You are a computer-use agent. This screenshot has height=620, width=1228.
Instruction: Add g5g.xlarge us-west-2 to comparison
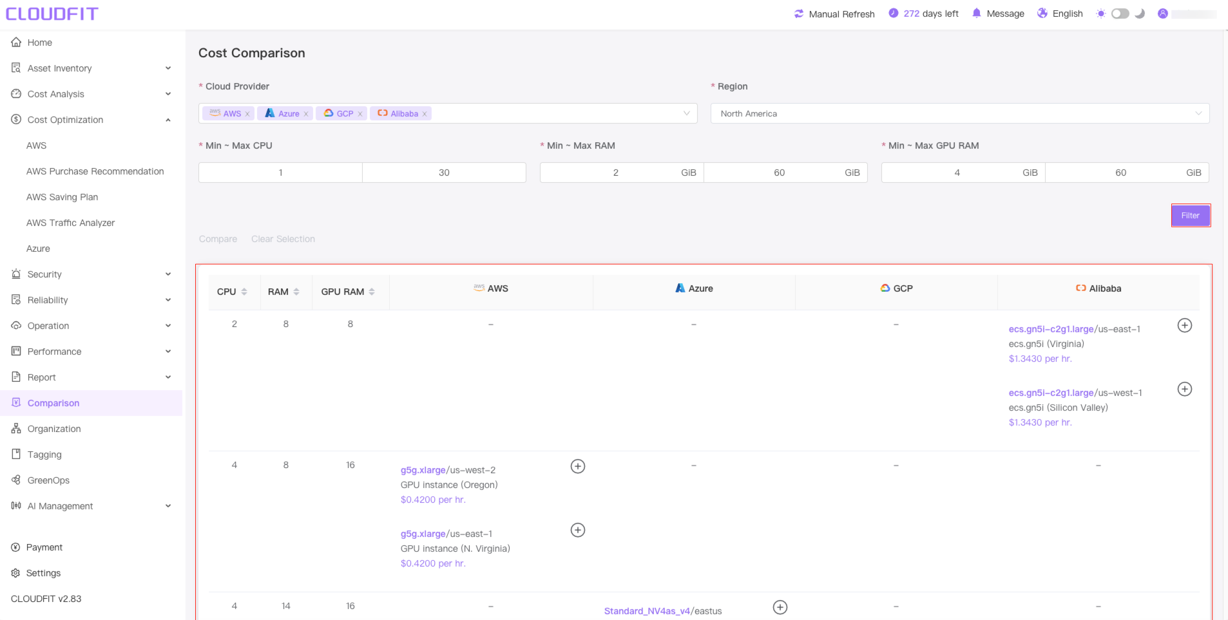click(578, 466)
